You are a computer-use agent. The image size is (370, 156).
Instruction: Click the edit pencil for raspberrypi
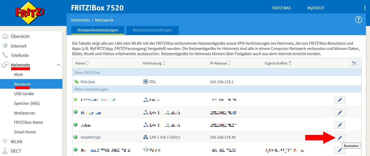click(x=340, y=138)
